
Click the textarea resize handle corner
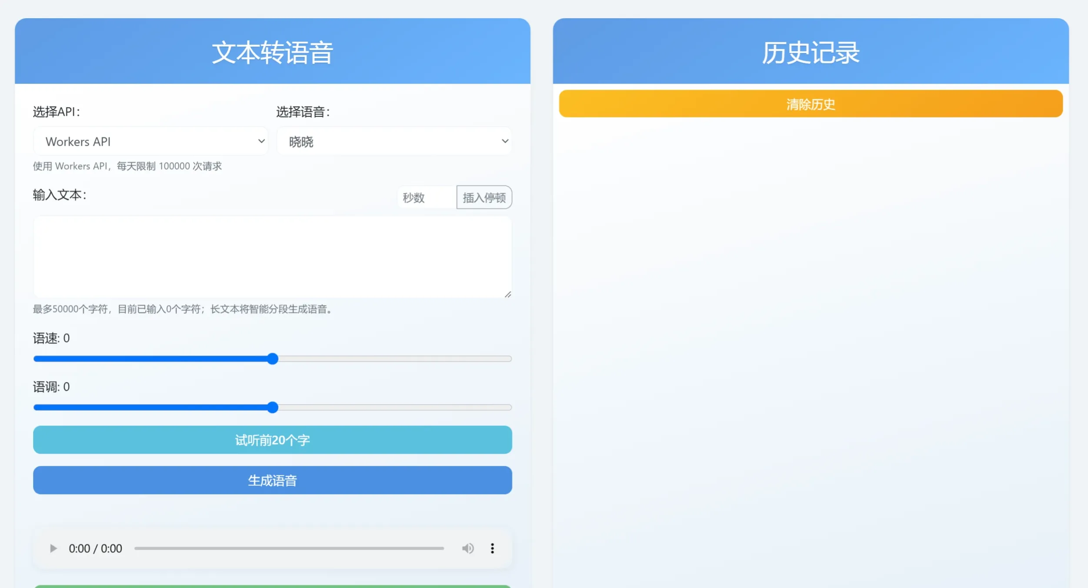[507, 294]
